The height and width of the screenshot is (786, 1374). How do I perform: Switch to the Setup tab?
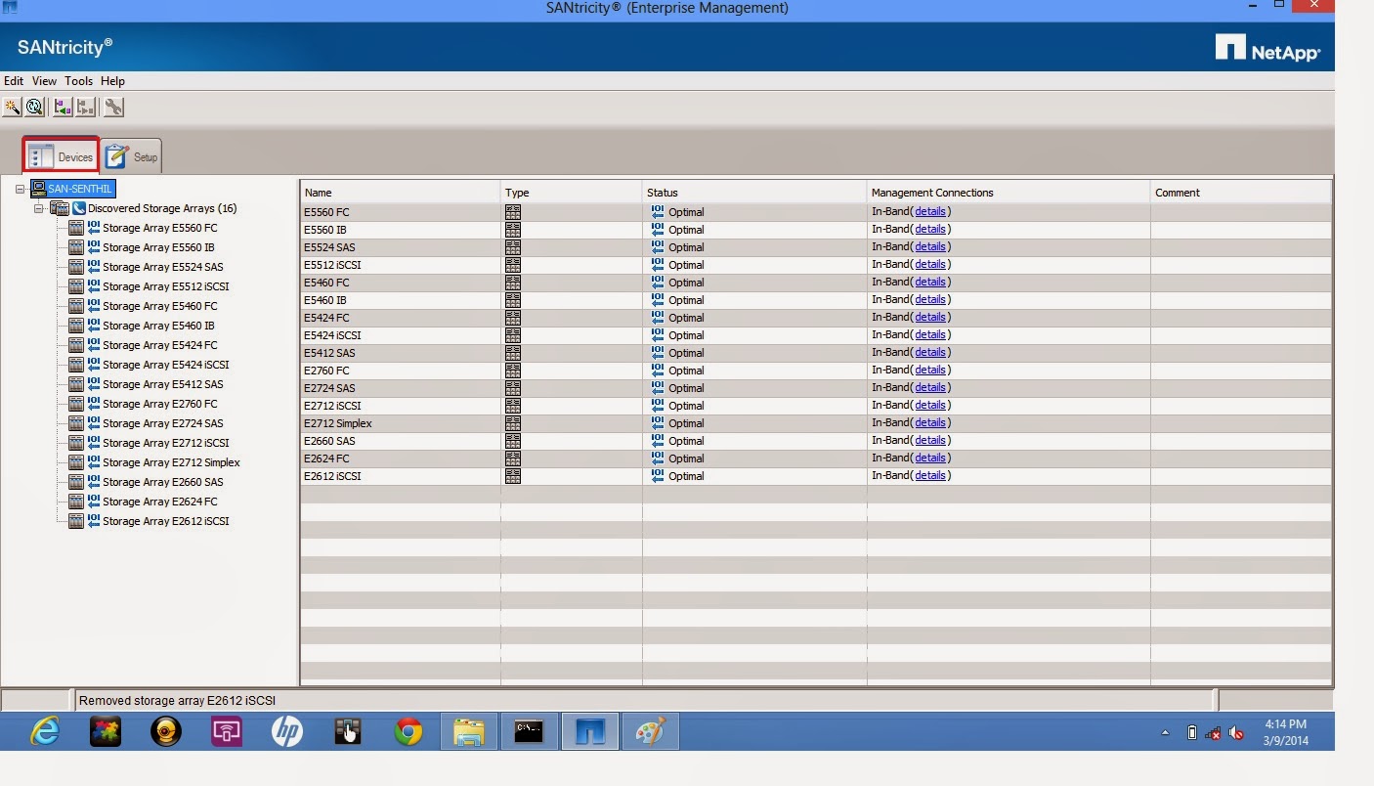point(132,155)
